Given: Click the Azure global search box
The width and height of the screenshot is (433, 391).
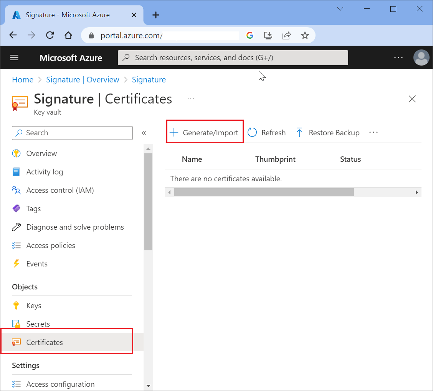Looking at the screenshot, I should coord(233,58).
